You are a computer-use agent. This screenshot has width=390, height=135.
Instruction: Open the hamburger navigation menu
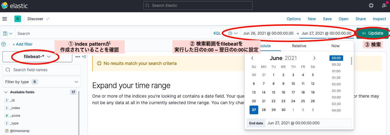(x=4, y=19)
